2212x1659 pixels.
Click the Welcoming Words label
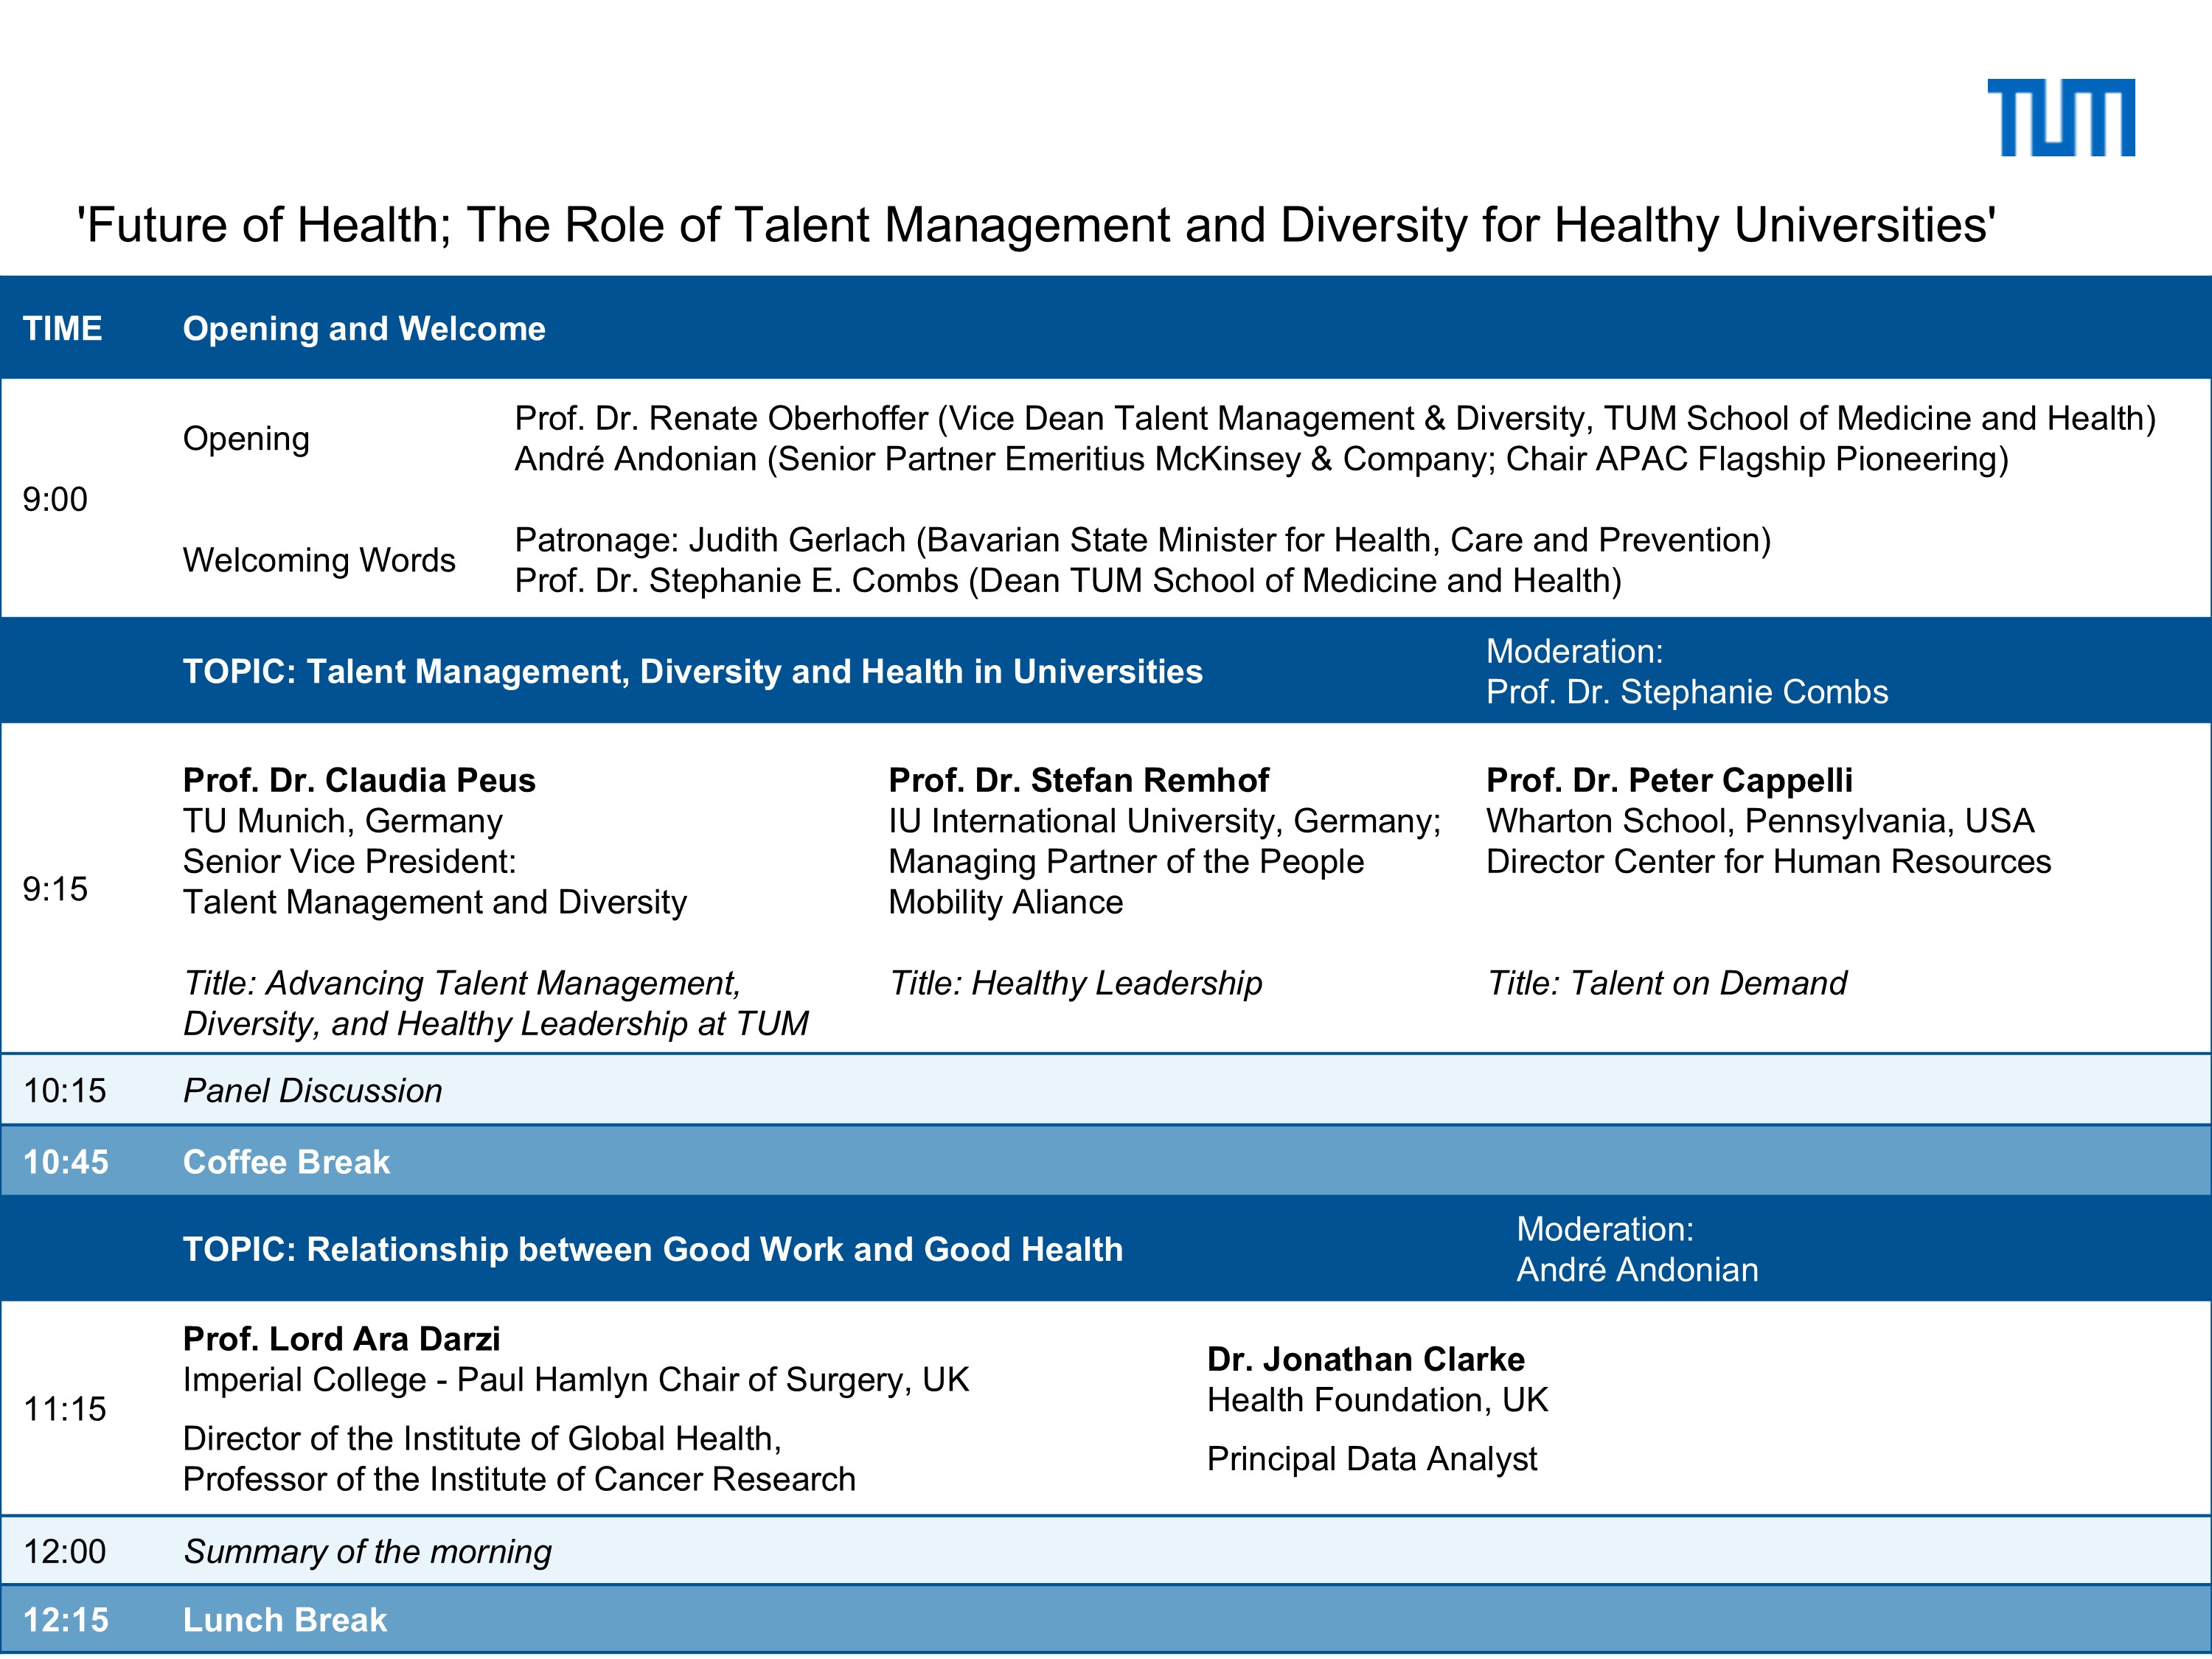click(319, 560)
